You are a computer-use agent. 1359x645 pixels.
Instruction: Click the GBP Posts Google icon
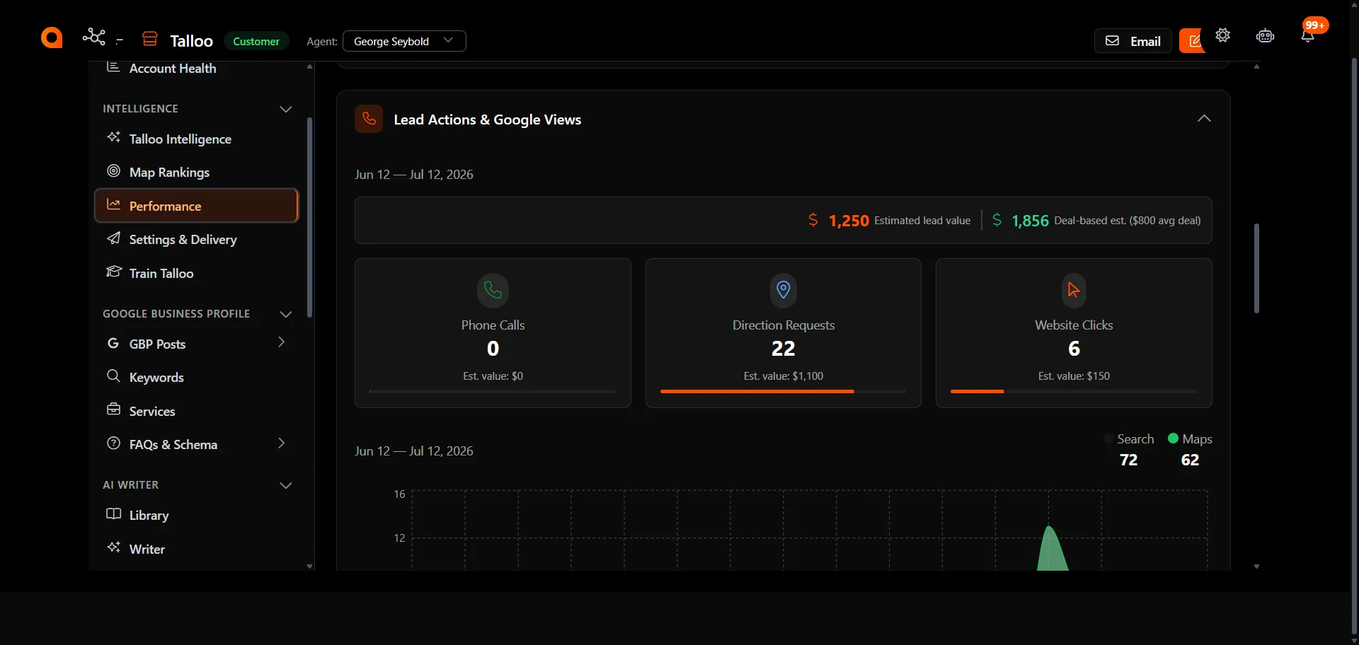click(113, 343)
